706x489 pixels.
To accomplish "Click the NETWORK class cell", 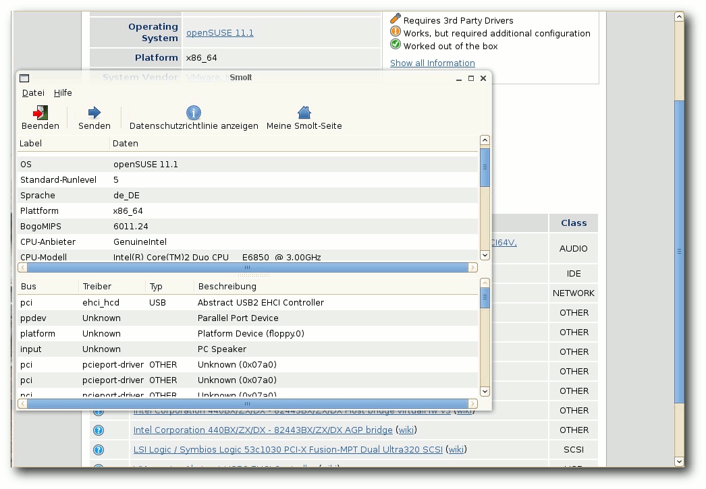I will [574, 293].
